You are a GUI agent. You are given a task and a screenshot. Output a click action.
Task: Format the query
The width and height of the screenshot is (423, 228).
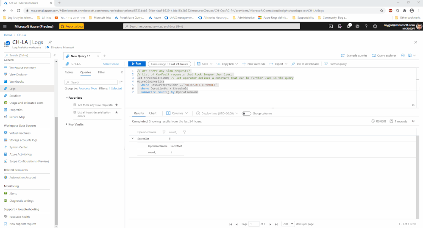[335, 64]
